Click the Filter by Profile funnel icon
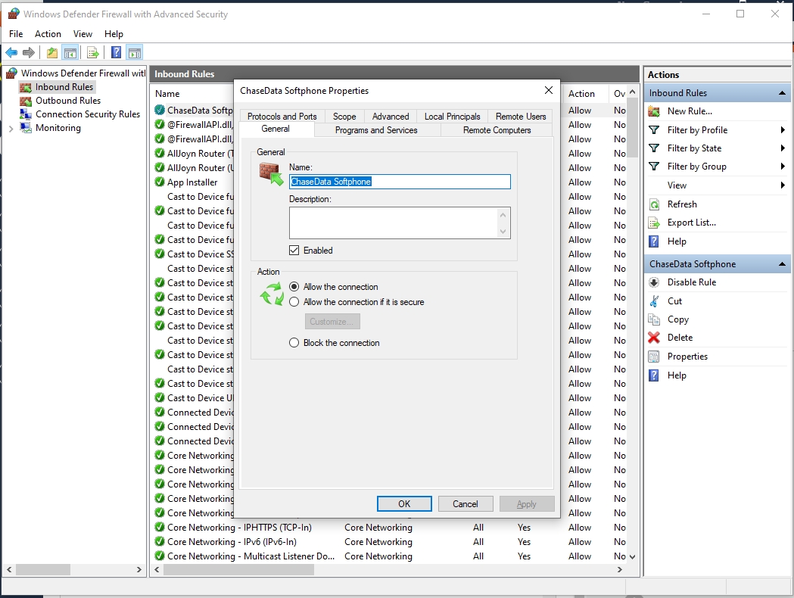794x598 pixels. click(654, 130)
